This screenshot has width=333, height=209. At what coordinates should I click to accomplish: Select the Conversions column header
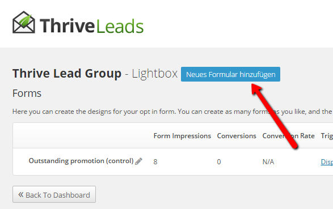point(237,136)
